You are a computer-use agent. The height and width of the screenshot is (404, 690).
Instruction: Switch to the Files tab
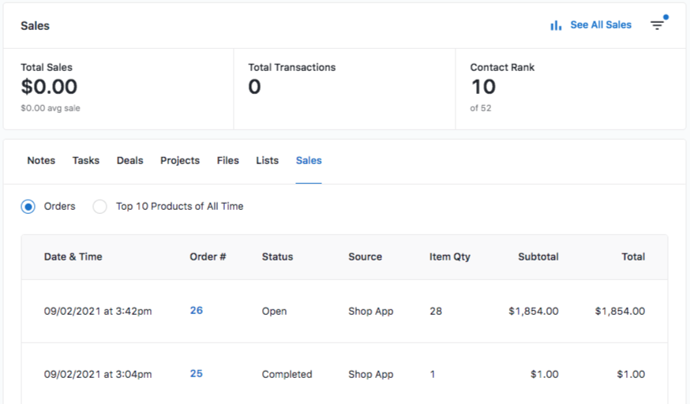pyautogui.click(x=228, y=160)
